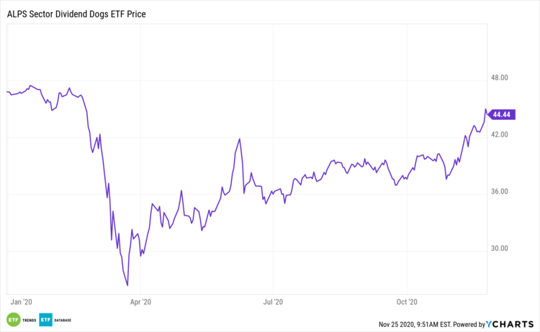Click the 48.00 price axis label
Image resolution: width=540 pixels, height=332 pixels.
pyautogui.click(x=500, y=78)
